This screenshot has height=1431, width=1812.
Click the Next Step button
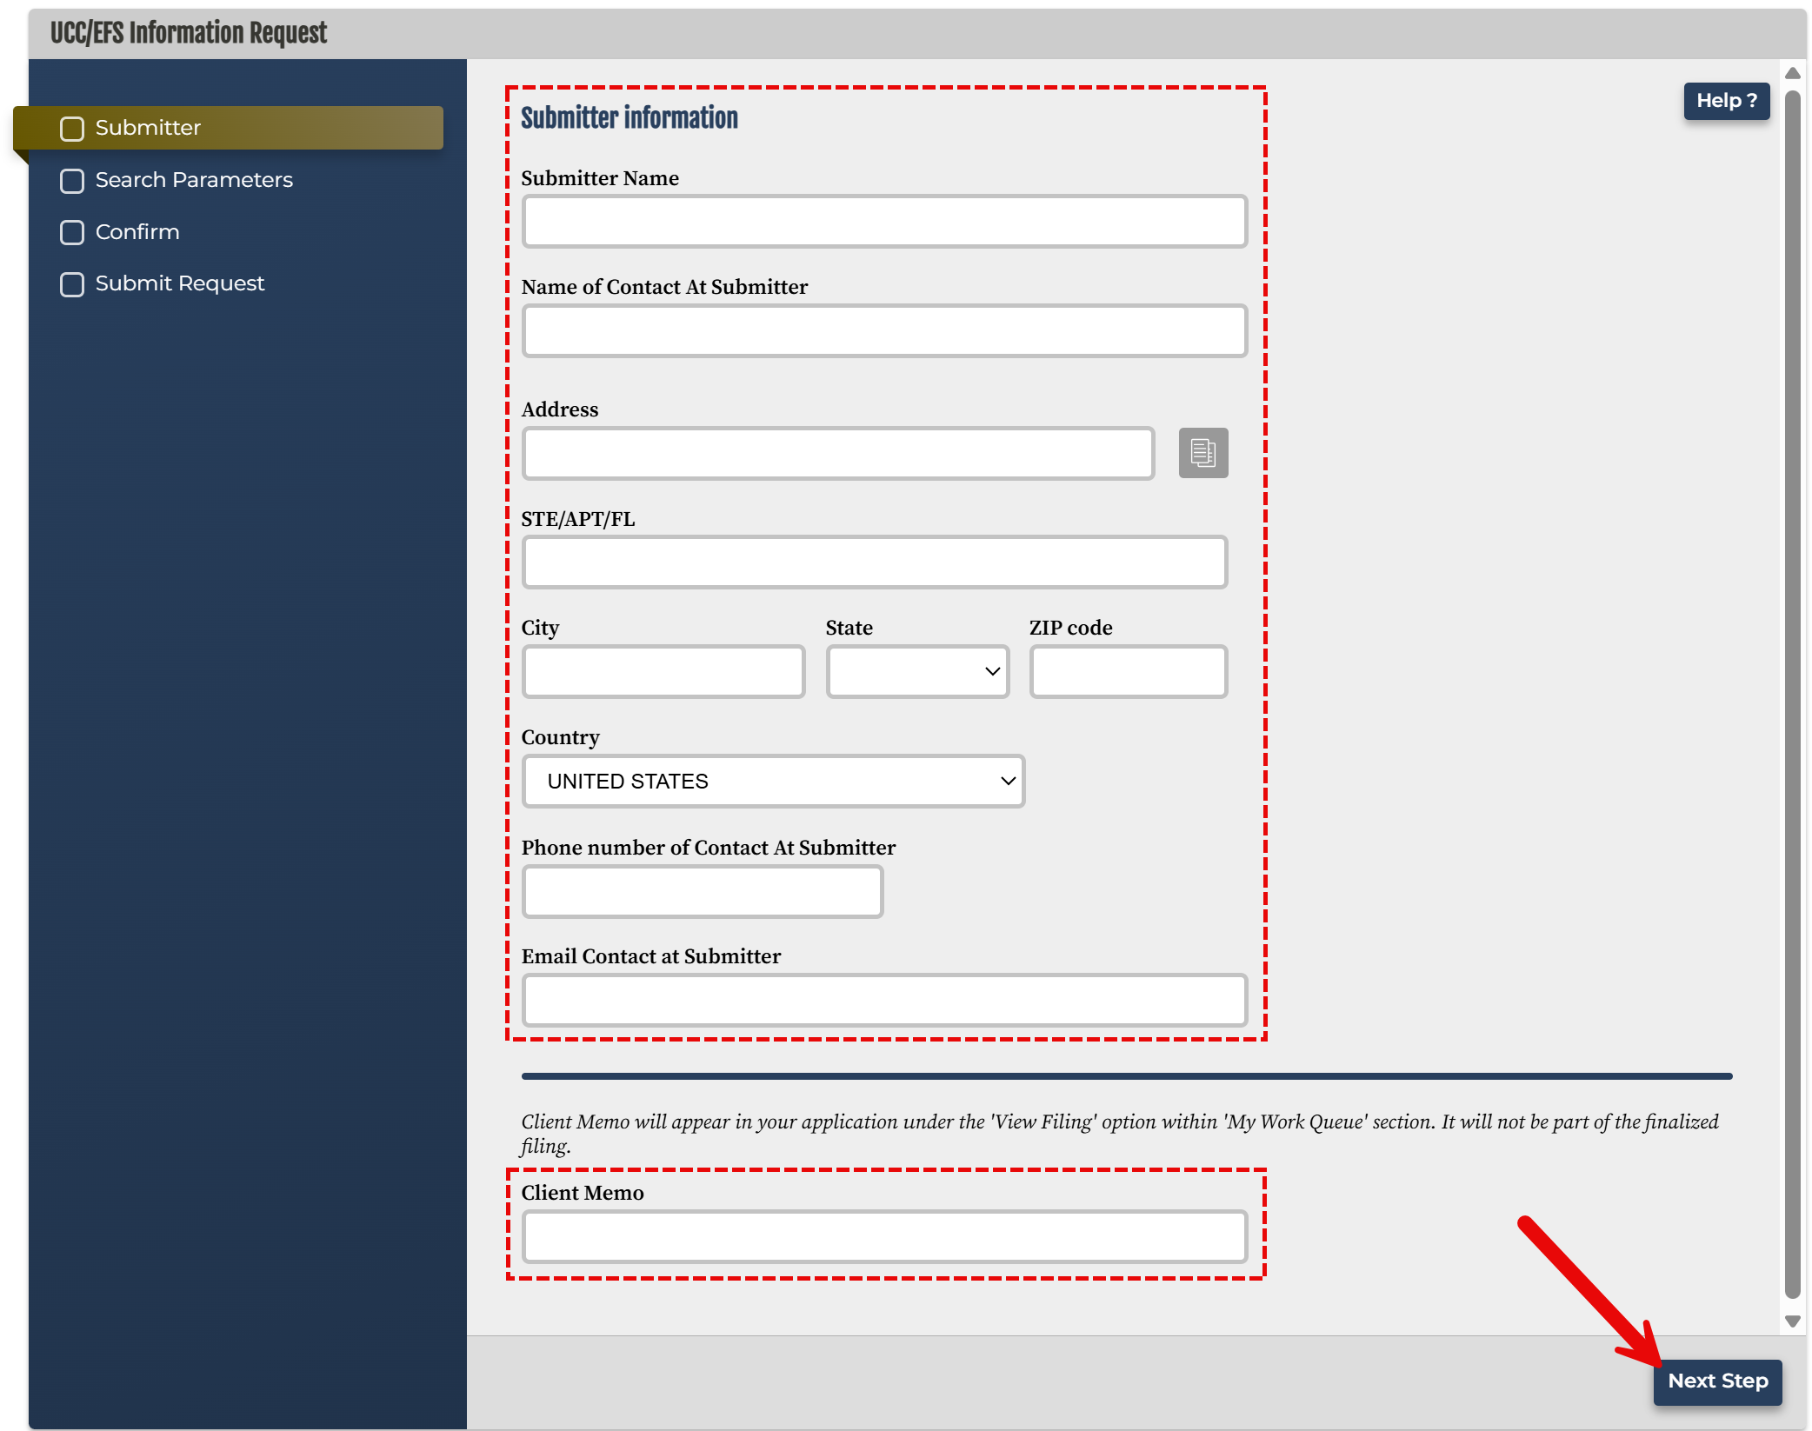pyautogui.click(x=1717, y=1381)
